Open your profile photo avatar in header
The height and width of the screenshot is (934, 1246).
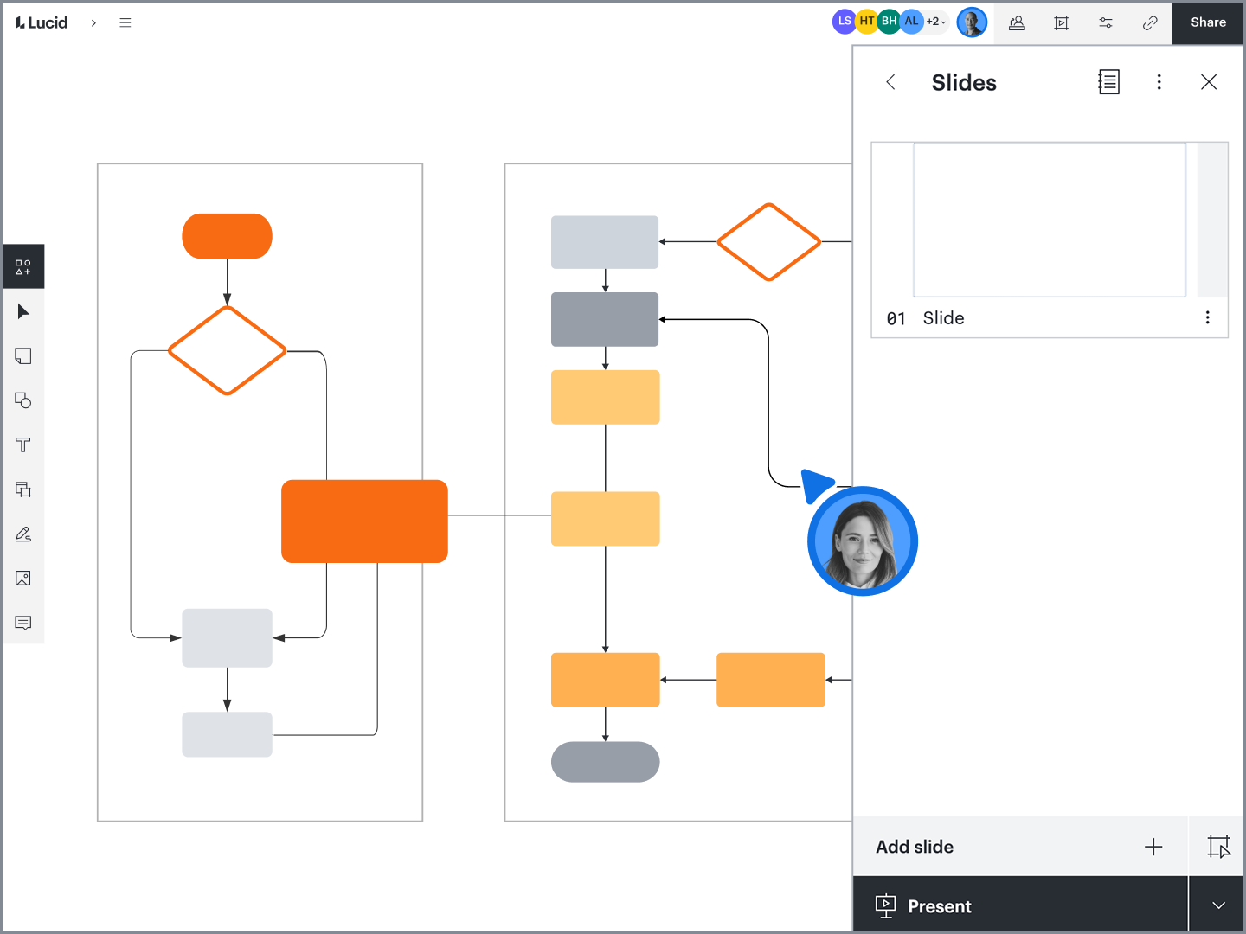pyautogui.click(x=972, y=22)
